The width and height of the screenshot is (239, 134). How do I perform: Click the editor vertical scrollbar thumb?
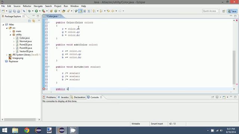tap(234, 67)
